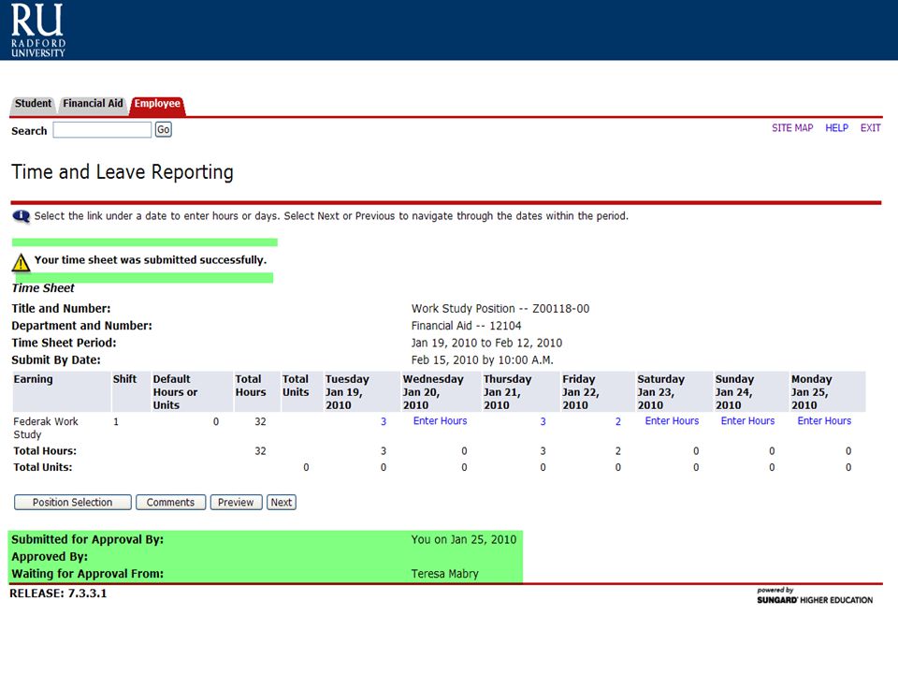
Task: Click the SunGard Higher Education logo
Action: coord(815,596)
